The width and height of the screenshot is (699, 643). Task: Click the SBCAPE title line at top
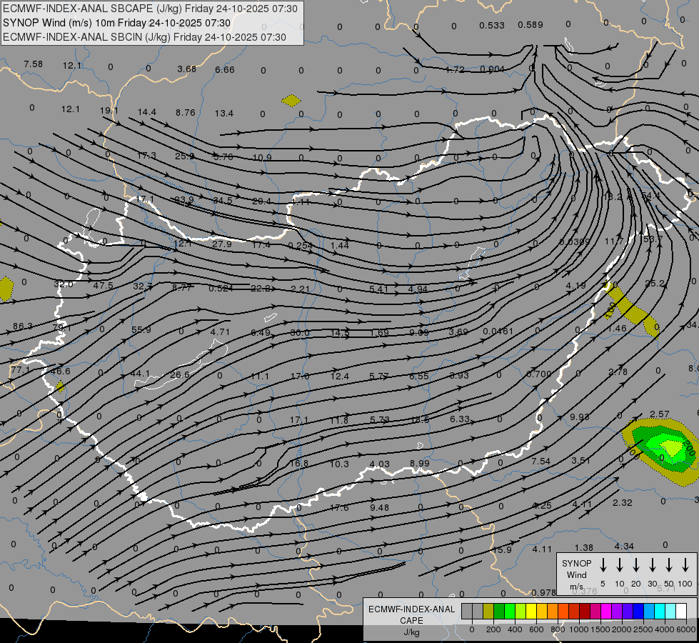click(150, 9)
